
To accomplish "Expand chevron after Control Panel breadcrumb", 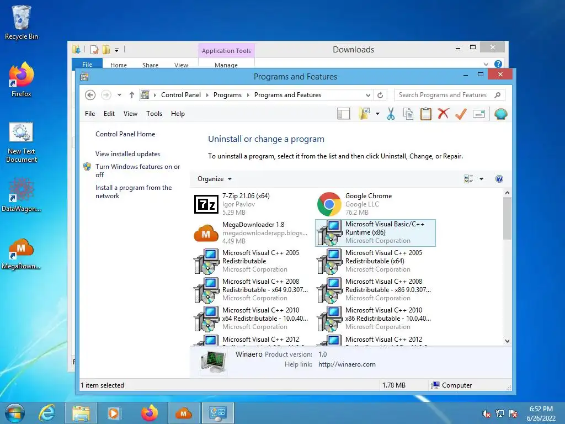I will point(207,95).
